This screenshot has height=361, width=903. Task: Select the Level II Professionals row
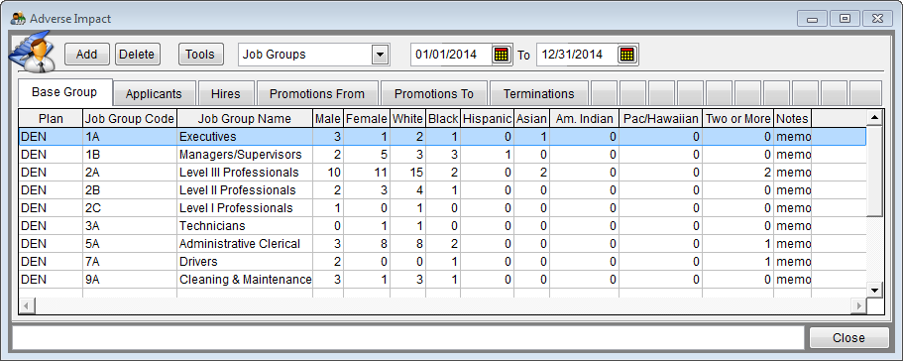pyautogui.click(x=442, y=190)
